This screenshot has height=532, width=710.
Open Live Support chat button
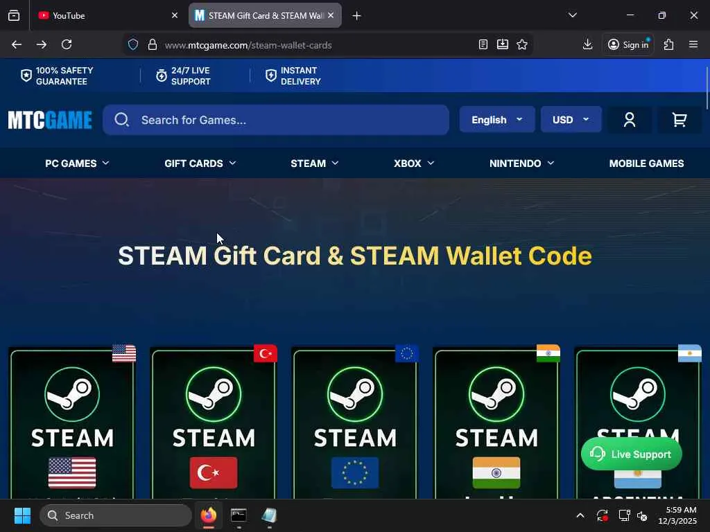(631, 454)
